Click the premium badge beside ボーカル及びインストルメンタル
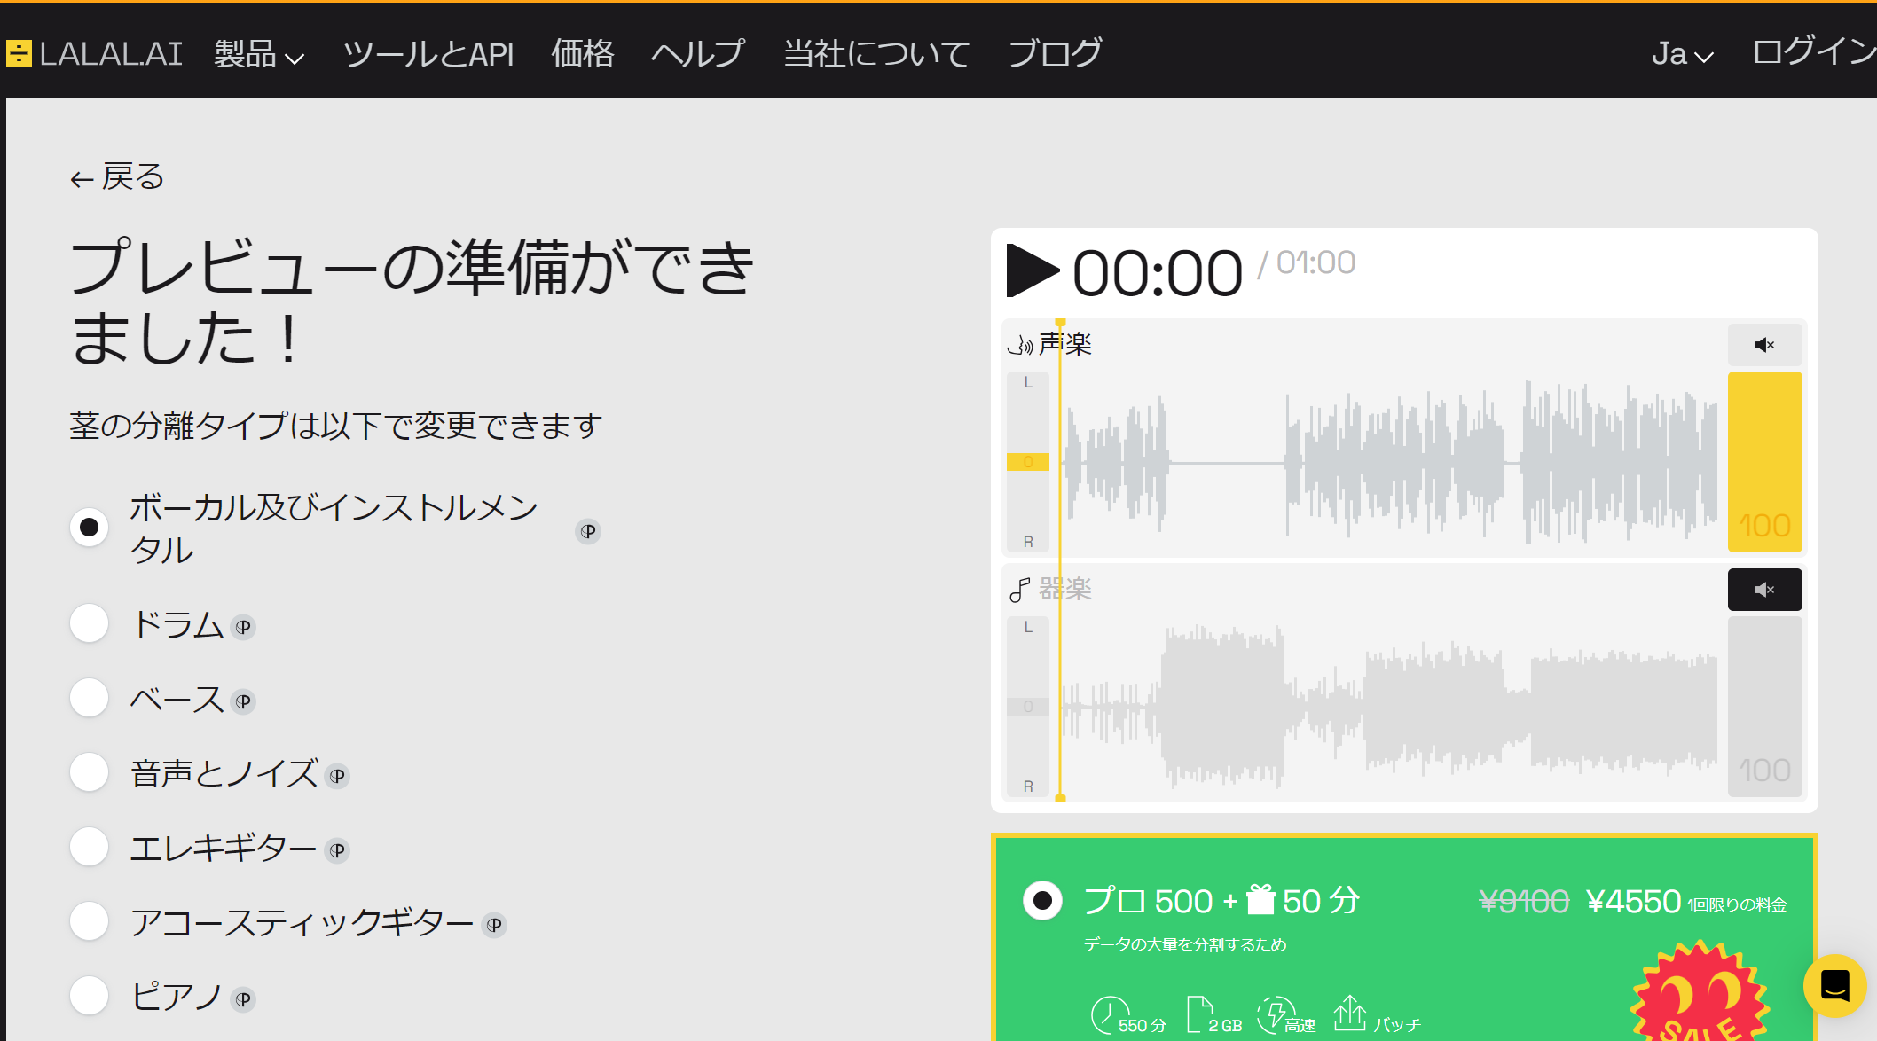Screen dimensions: 1877x1041 click(x=588, y=531)
